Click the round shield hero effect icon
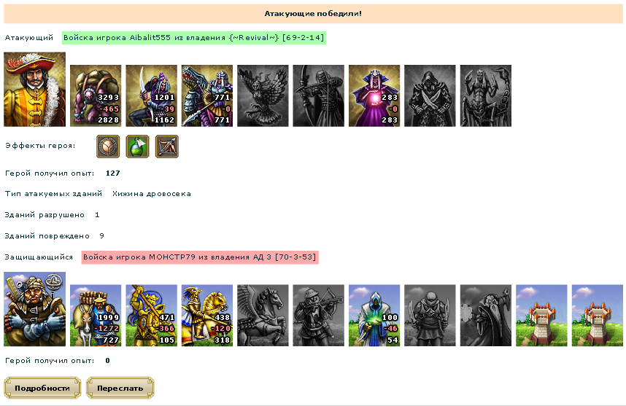Viewport: 626px width, 406px height. (108, 147)
